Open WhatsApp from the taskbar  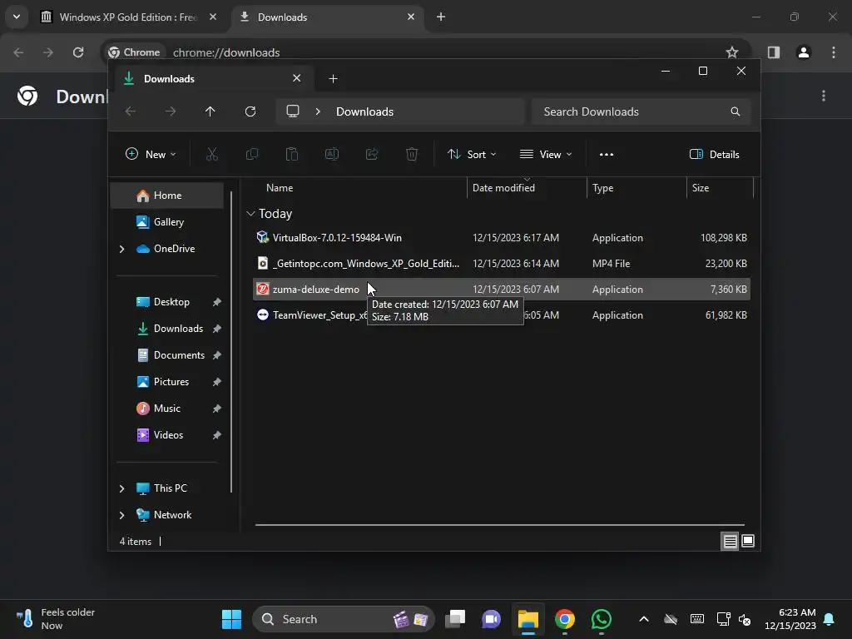coord(601,619)
